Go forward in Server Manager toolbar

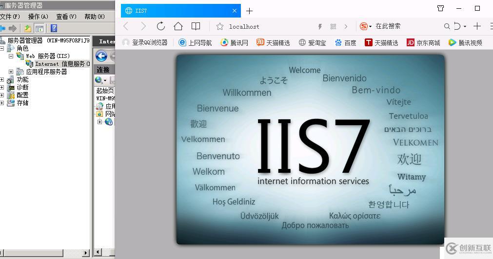13,29
